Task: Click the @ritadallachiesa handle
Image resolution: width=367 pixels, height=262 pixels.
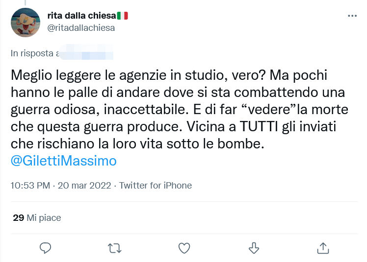Action: (x=81, y=28)
